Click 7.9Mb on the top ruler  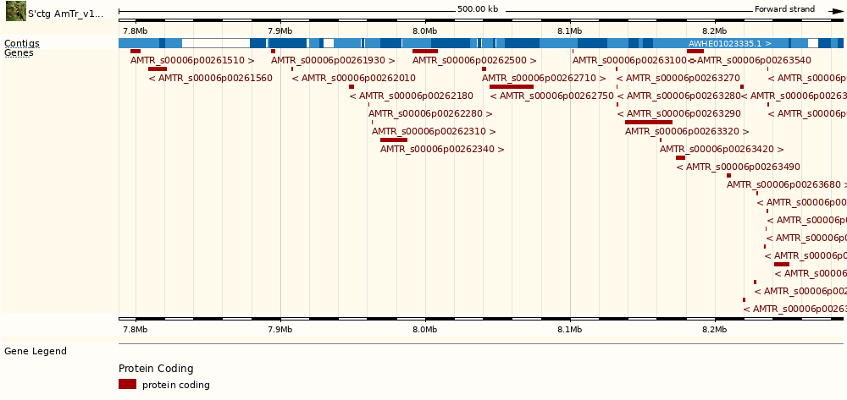point(280,30)
